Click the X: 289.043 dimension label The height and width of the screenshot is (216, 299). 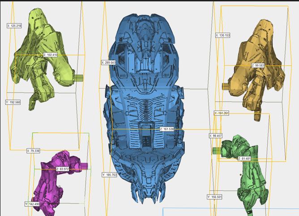(108, 63)
